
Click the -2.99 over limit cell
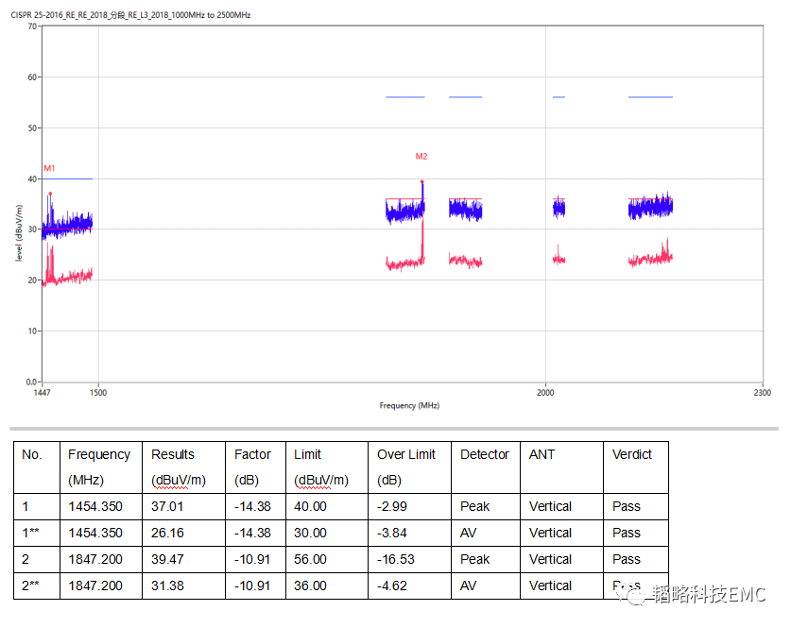pyautogui.click(x=392, y=506)
